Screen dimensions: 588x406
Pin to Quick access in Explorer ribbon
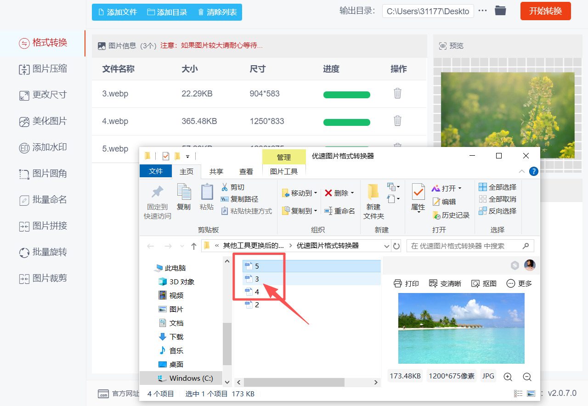pos(158,202)
